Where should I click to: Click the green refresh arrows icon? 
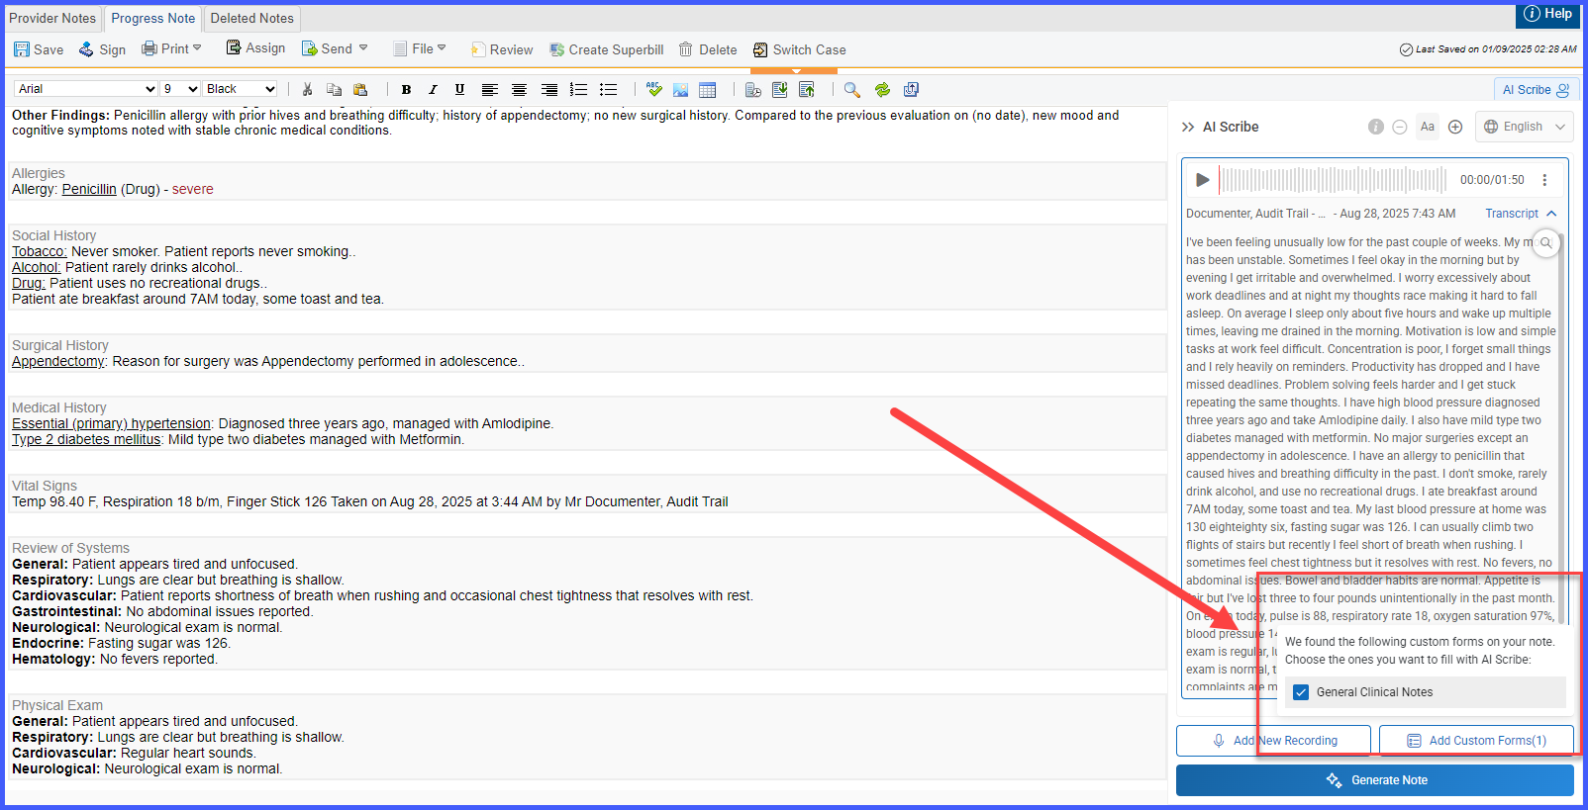[x=882, y=89]
